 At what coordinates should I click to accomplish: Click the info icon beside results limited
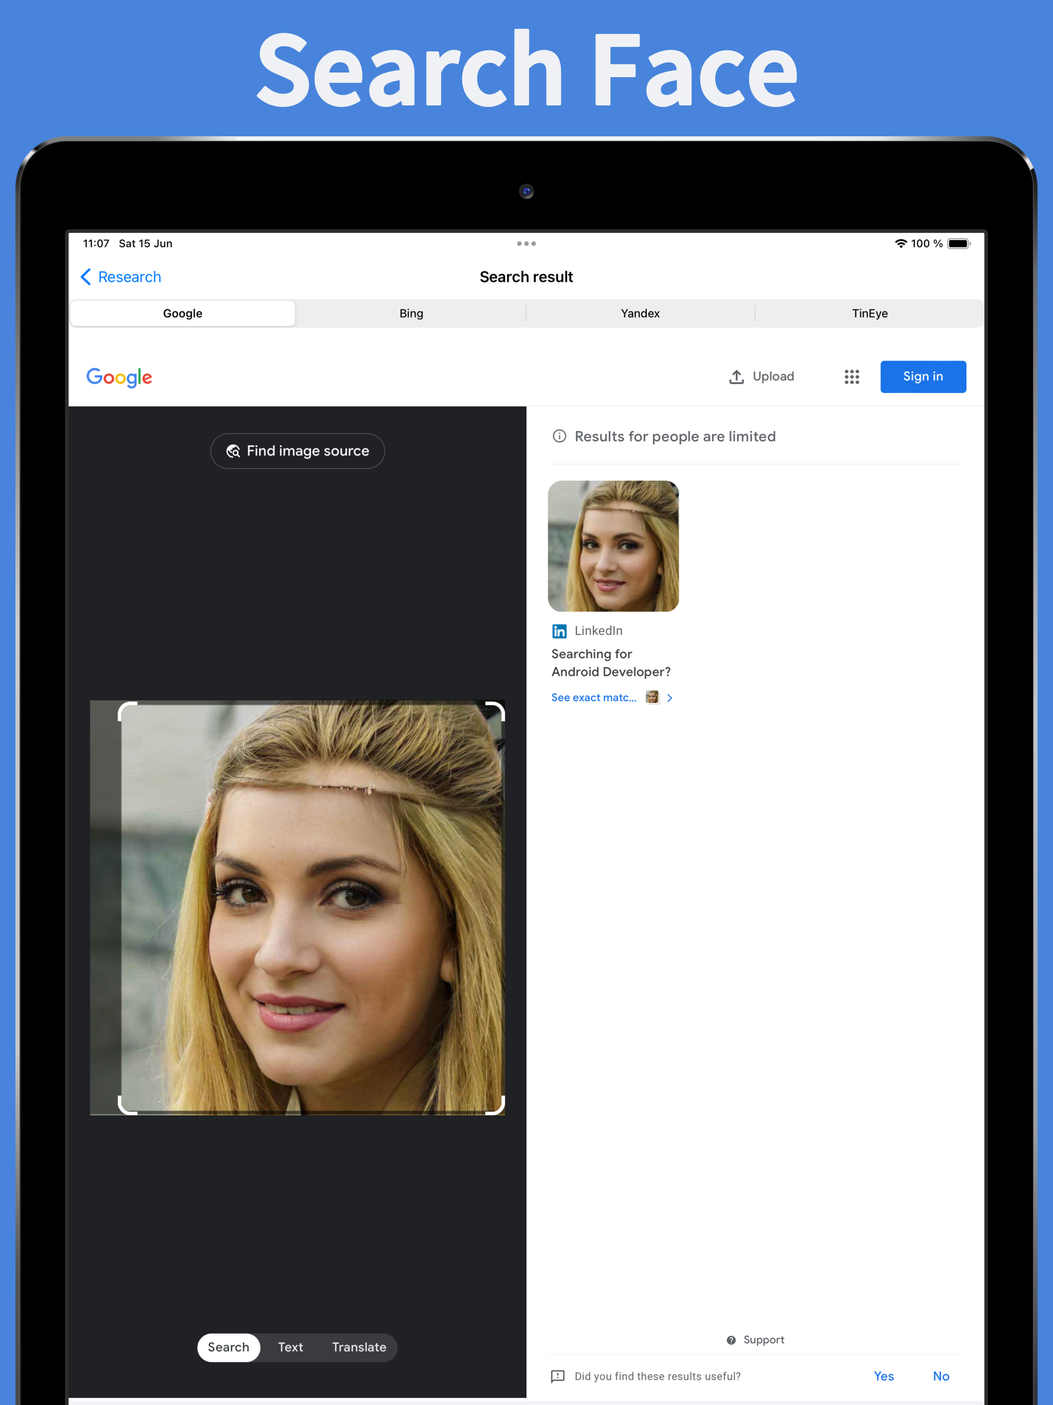559,437
